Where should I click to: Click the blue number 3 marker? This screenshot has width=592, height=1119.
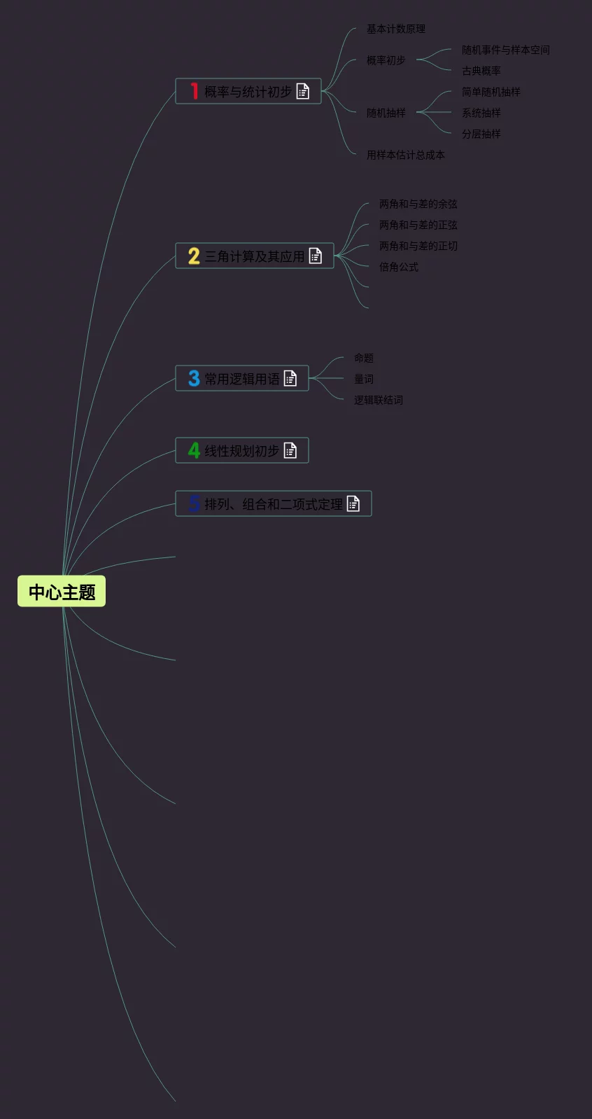194,379
